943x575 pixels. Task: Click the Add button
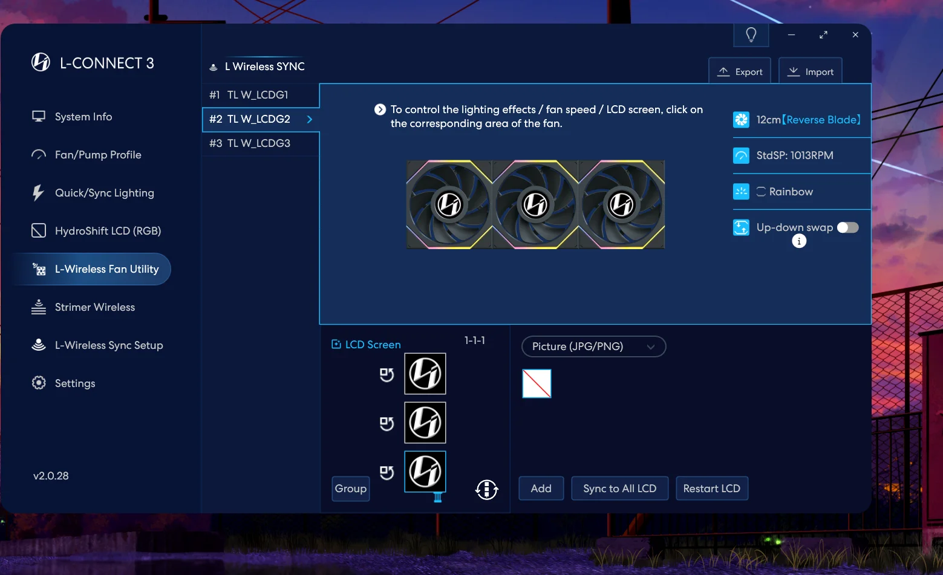point(541,489)
